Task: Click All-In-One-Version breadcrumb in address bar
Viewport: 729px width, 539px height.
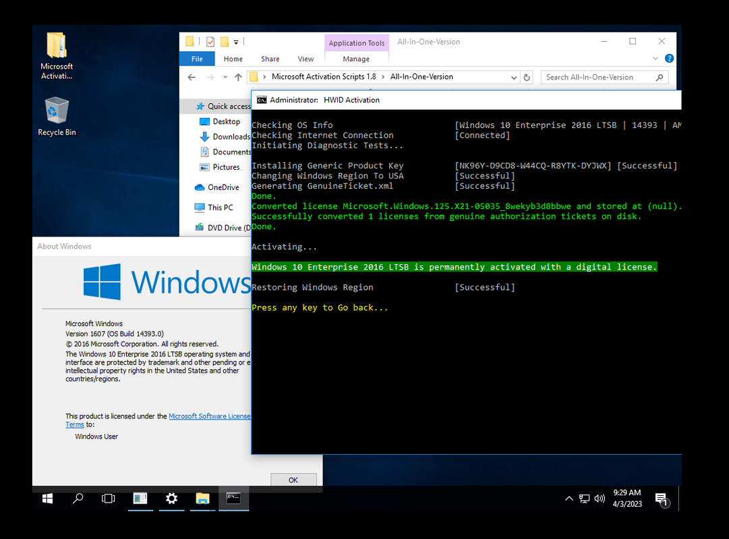Action: 421,77
